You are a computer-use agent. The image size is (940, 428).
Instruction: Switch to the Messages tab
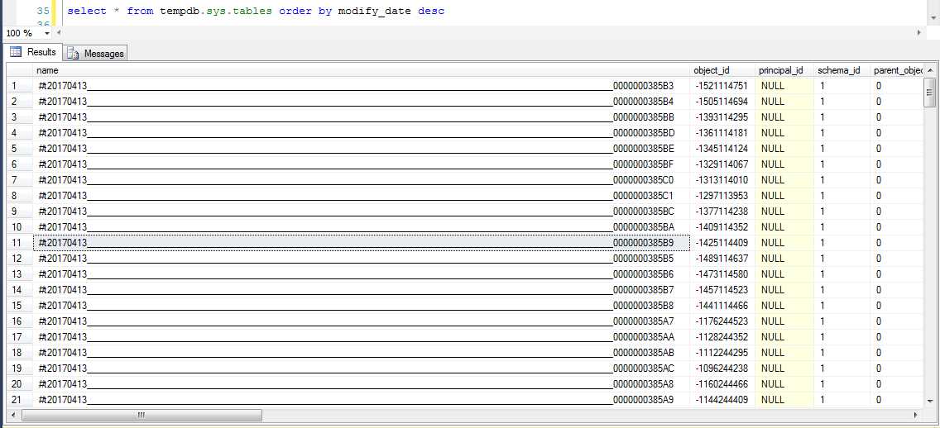(x=95, y=53)
